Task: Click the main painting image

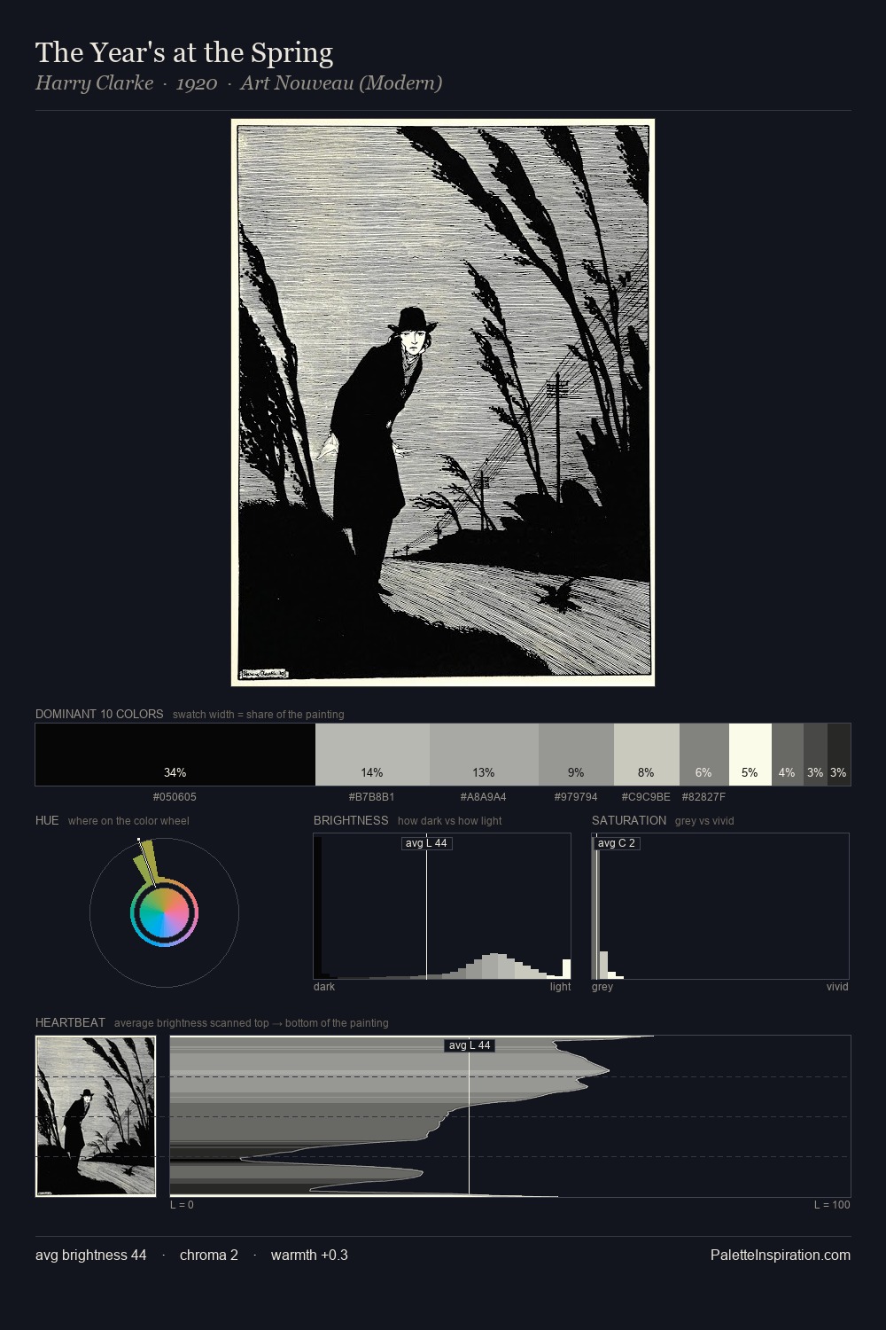Action: (443, 403)
